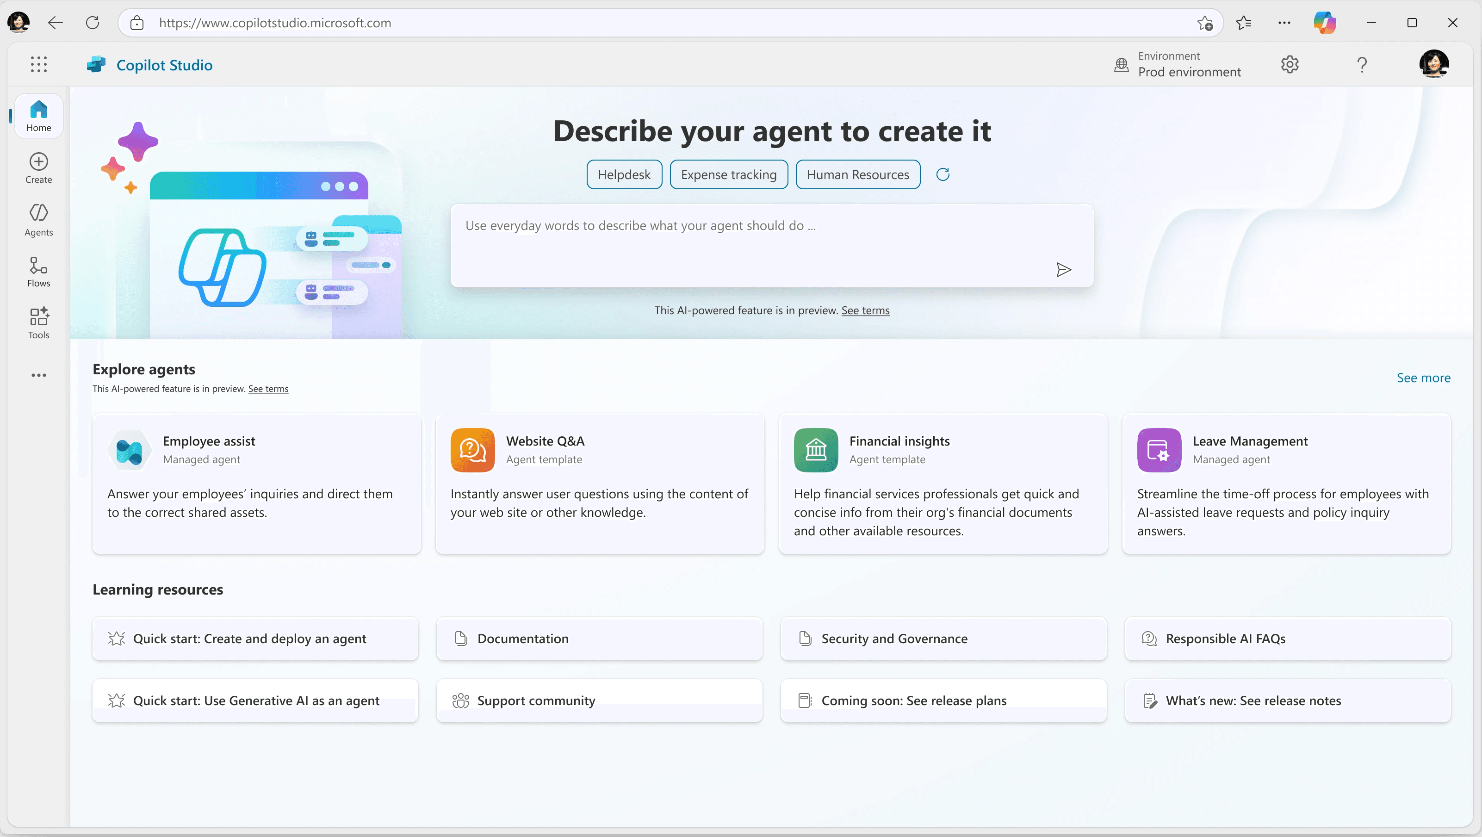
Task: Select Home in the left navigation
Action: coord(38,116)
